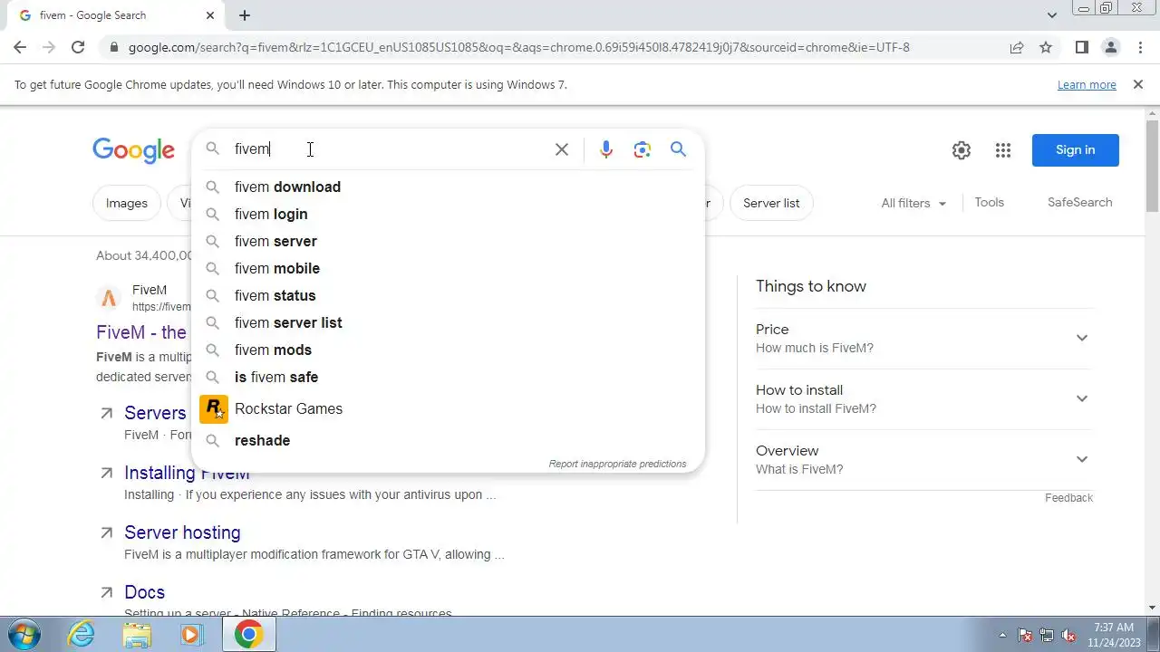Open the Tools option

989,202
